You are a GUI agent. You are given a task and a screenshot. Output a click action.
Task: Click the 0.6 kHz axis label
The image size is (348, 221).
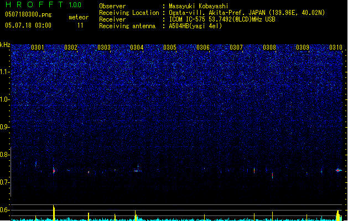[x=4, y=210]
